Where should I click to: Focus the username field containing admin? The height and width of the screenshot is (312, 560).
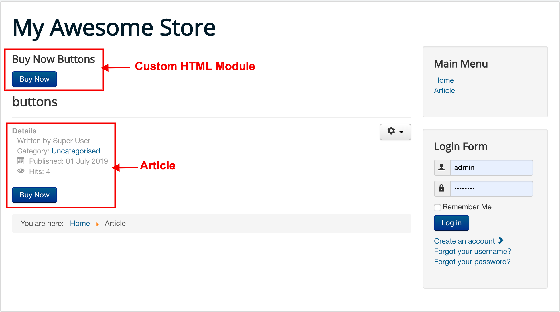[x=491, y=167]
